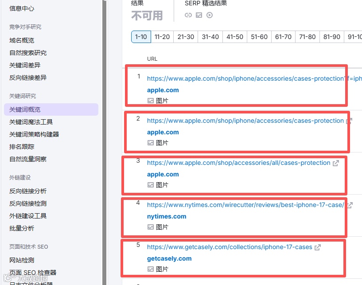This screenshot has width=362, height=285.
Task: Click the 图片 icon in result row 3
Action: coord(151,185)
